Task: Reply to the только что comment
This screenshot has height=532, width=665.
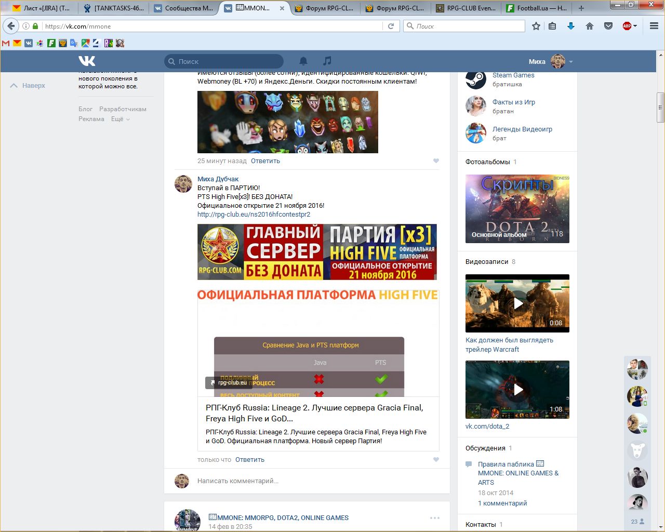Action: click(250, 460)
